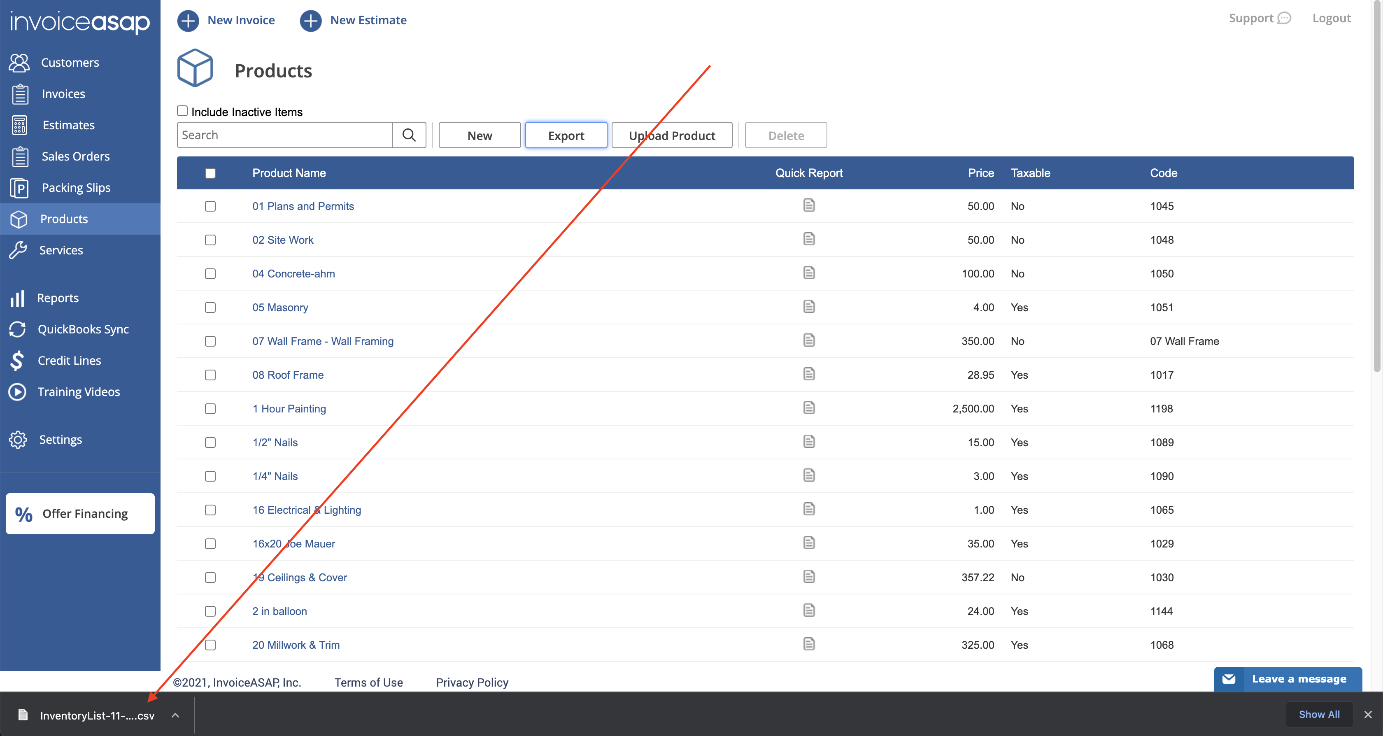Click the Support chat bubble icon
Screen dimensions: 1383x736
(x=1284, y=18)
